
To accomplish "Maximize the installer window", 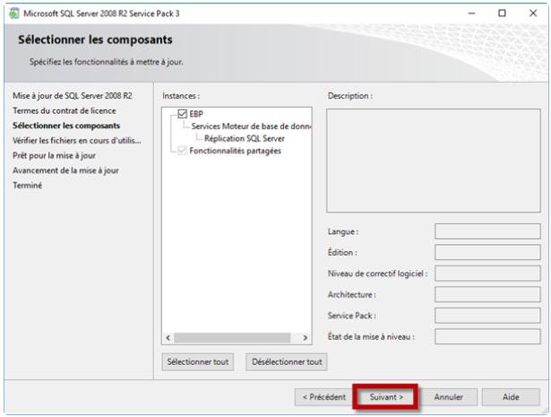I will coord(502,13).
